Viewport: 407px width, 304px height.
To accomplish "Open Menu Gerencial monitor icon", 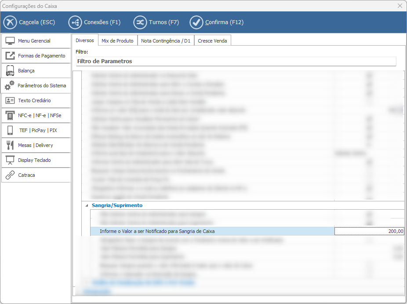I will coord(10,41).
